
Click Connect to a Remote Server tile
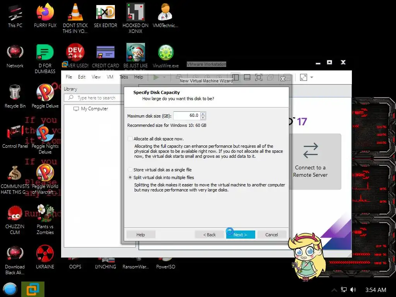tap(311, 162)
